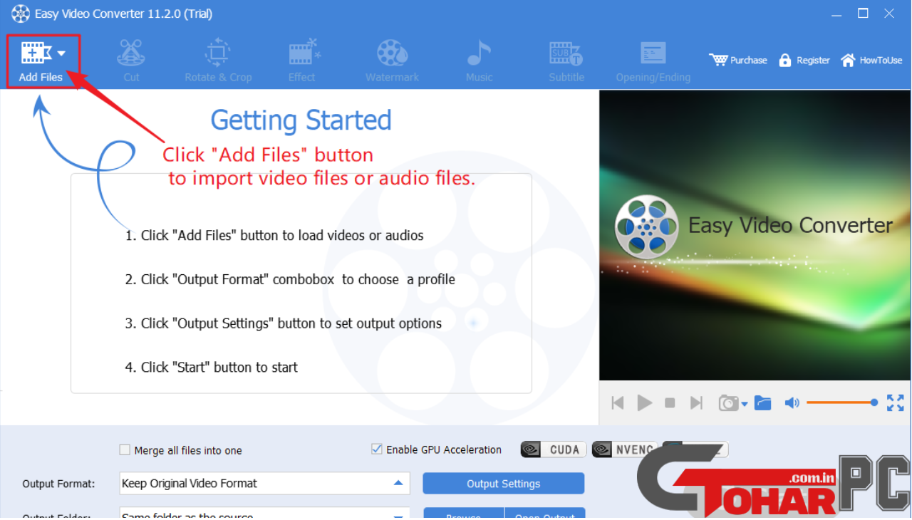
Task: Open the Music tool
Action: click(479, 61)
